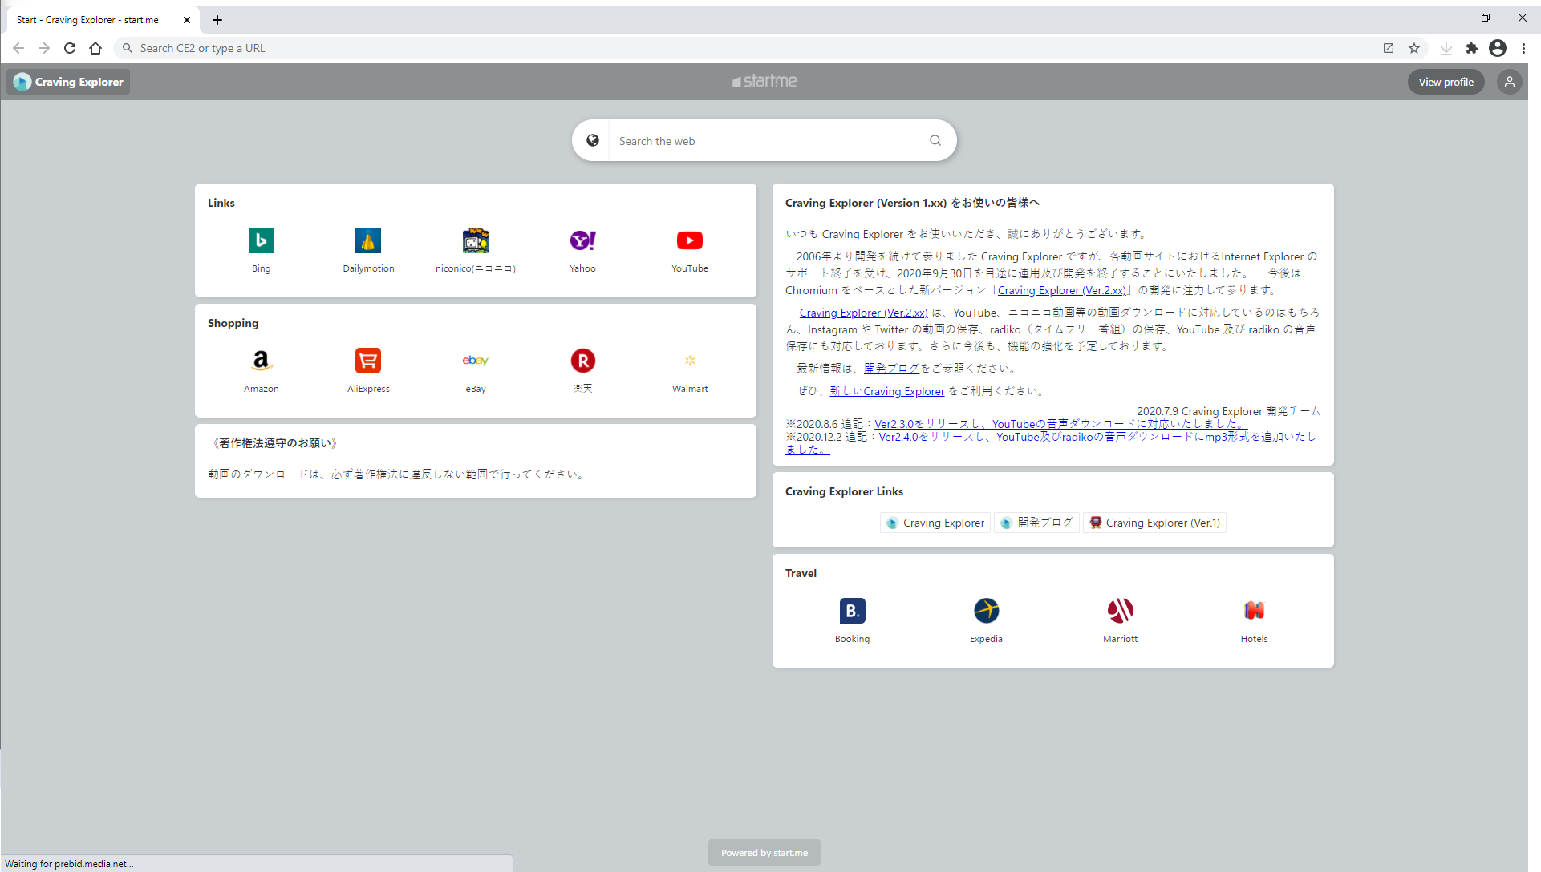The image size is (1541, 872).
Task: Open the Ver2.3.0 release note link
Action: coord(1060,424)
